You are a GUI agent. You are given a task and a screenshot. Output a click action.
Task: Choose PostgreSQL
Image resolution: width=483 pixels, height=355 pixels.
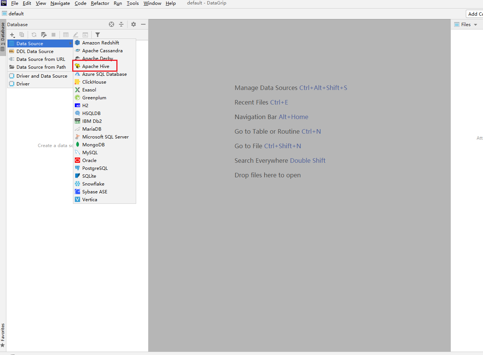(104, 168)
